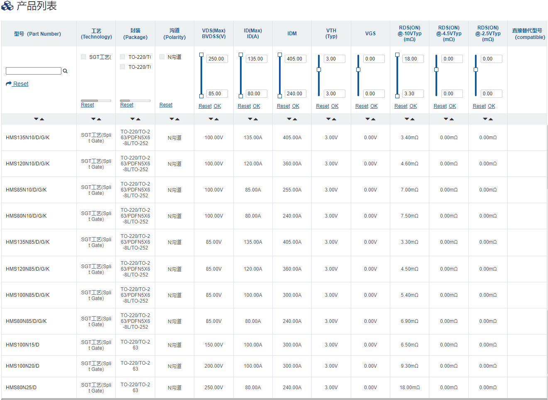Screen dimensions: 548x400
Task: Click the magnifier search icon beside part number box
Action: (65, 71)
